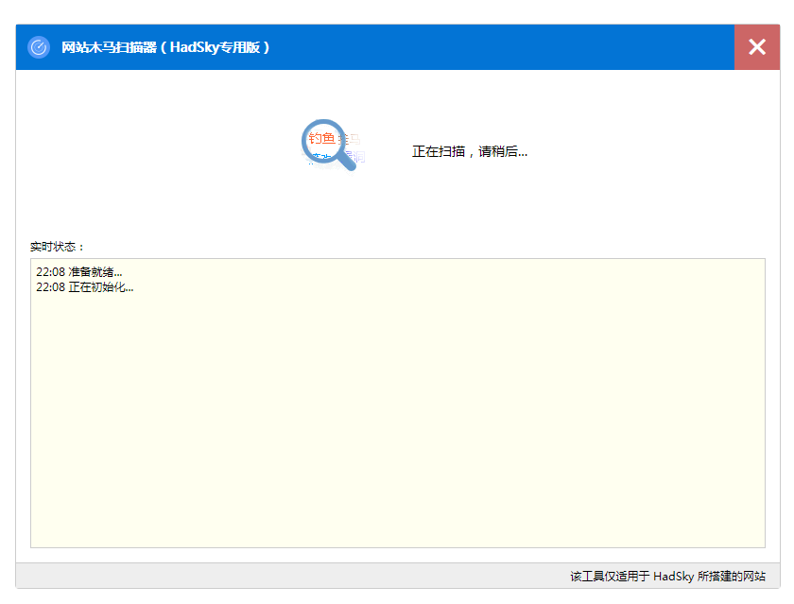Click the scanner app logo in title bar

tap(39, 47)
